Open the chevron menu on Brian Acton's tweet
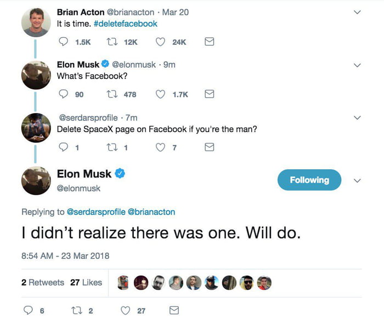384x334 pixels. click(x=357, y=12)
